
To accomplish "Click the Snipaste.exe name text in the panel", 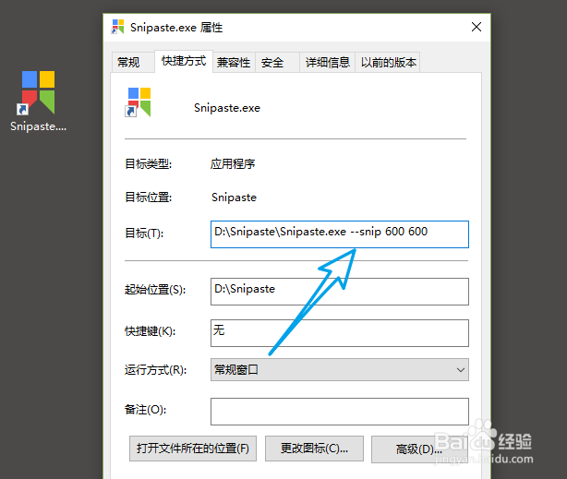I will click(227, 108).
